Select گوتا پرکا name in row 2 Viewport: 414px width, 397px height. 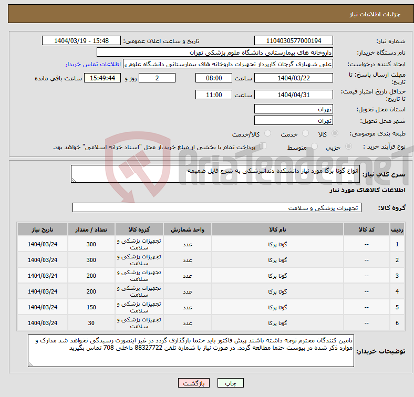click(277, 260)
